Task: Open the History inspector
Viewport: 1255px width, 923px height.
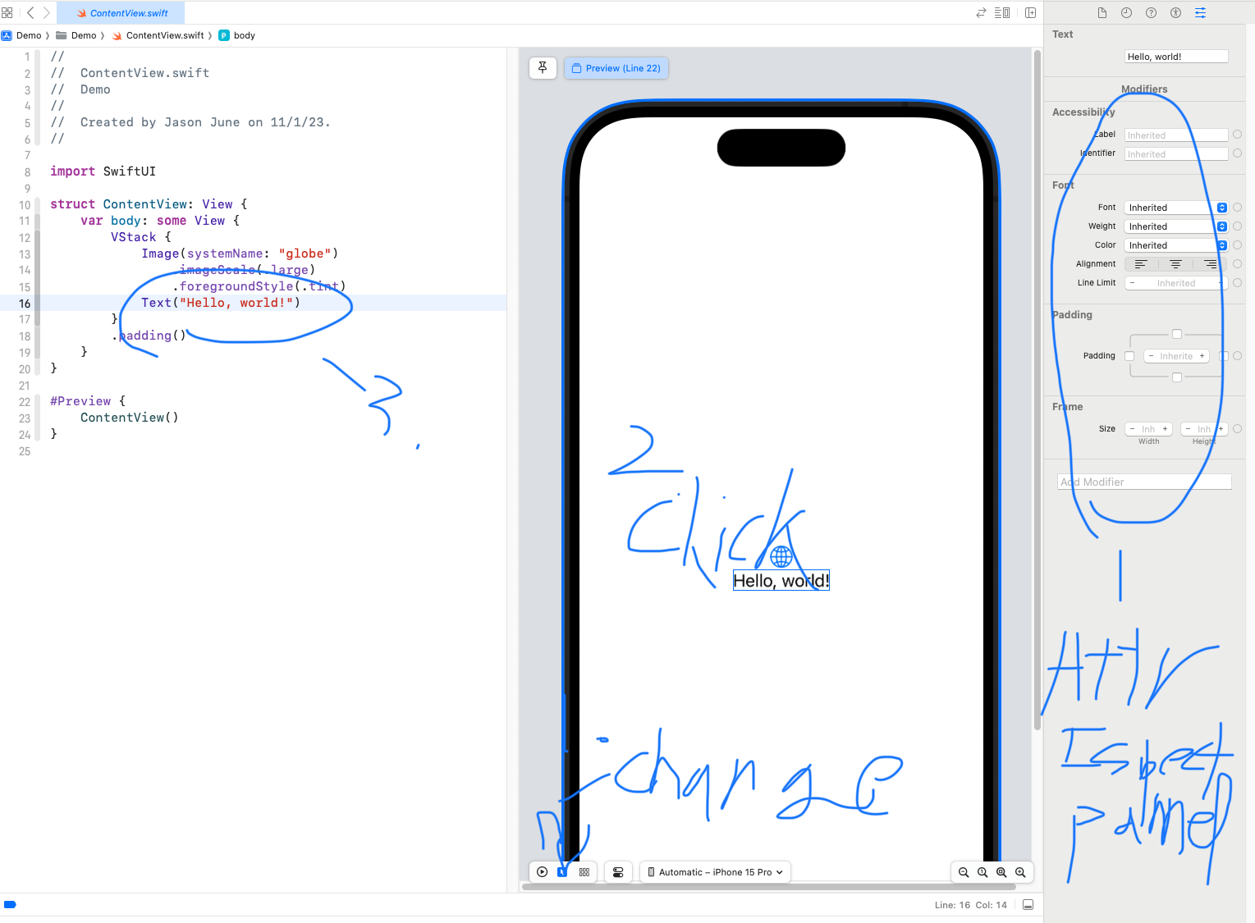Action: [x=1126, y=12]
